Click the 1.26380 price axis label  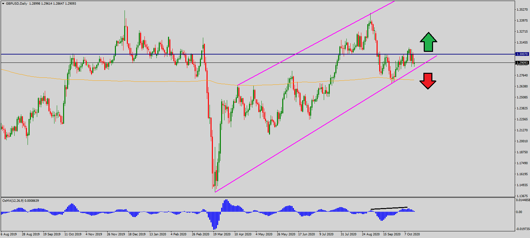522,86
